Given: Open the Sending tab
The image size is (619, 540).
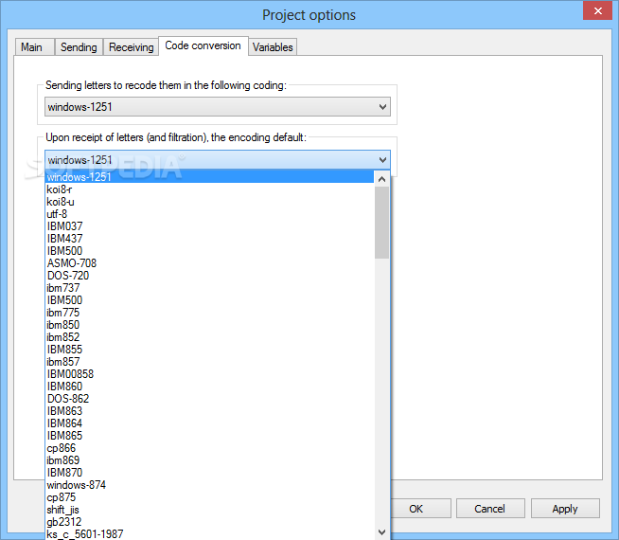Looking at the screenshot, I should coord(79,47).
